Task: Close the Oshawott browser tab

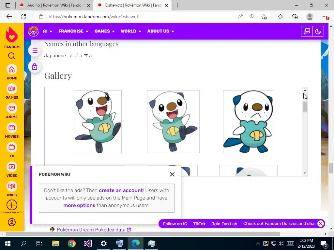Action: click(167, 6)
